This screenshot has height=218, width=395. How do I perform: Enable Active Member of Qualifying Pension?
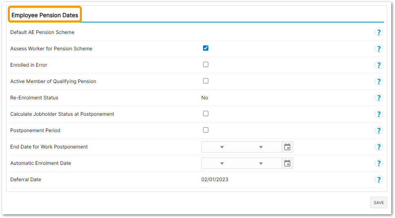pos(205,81)
